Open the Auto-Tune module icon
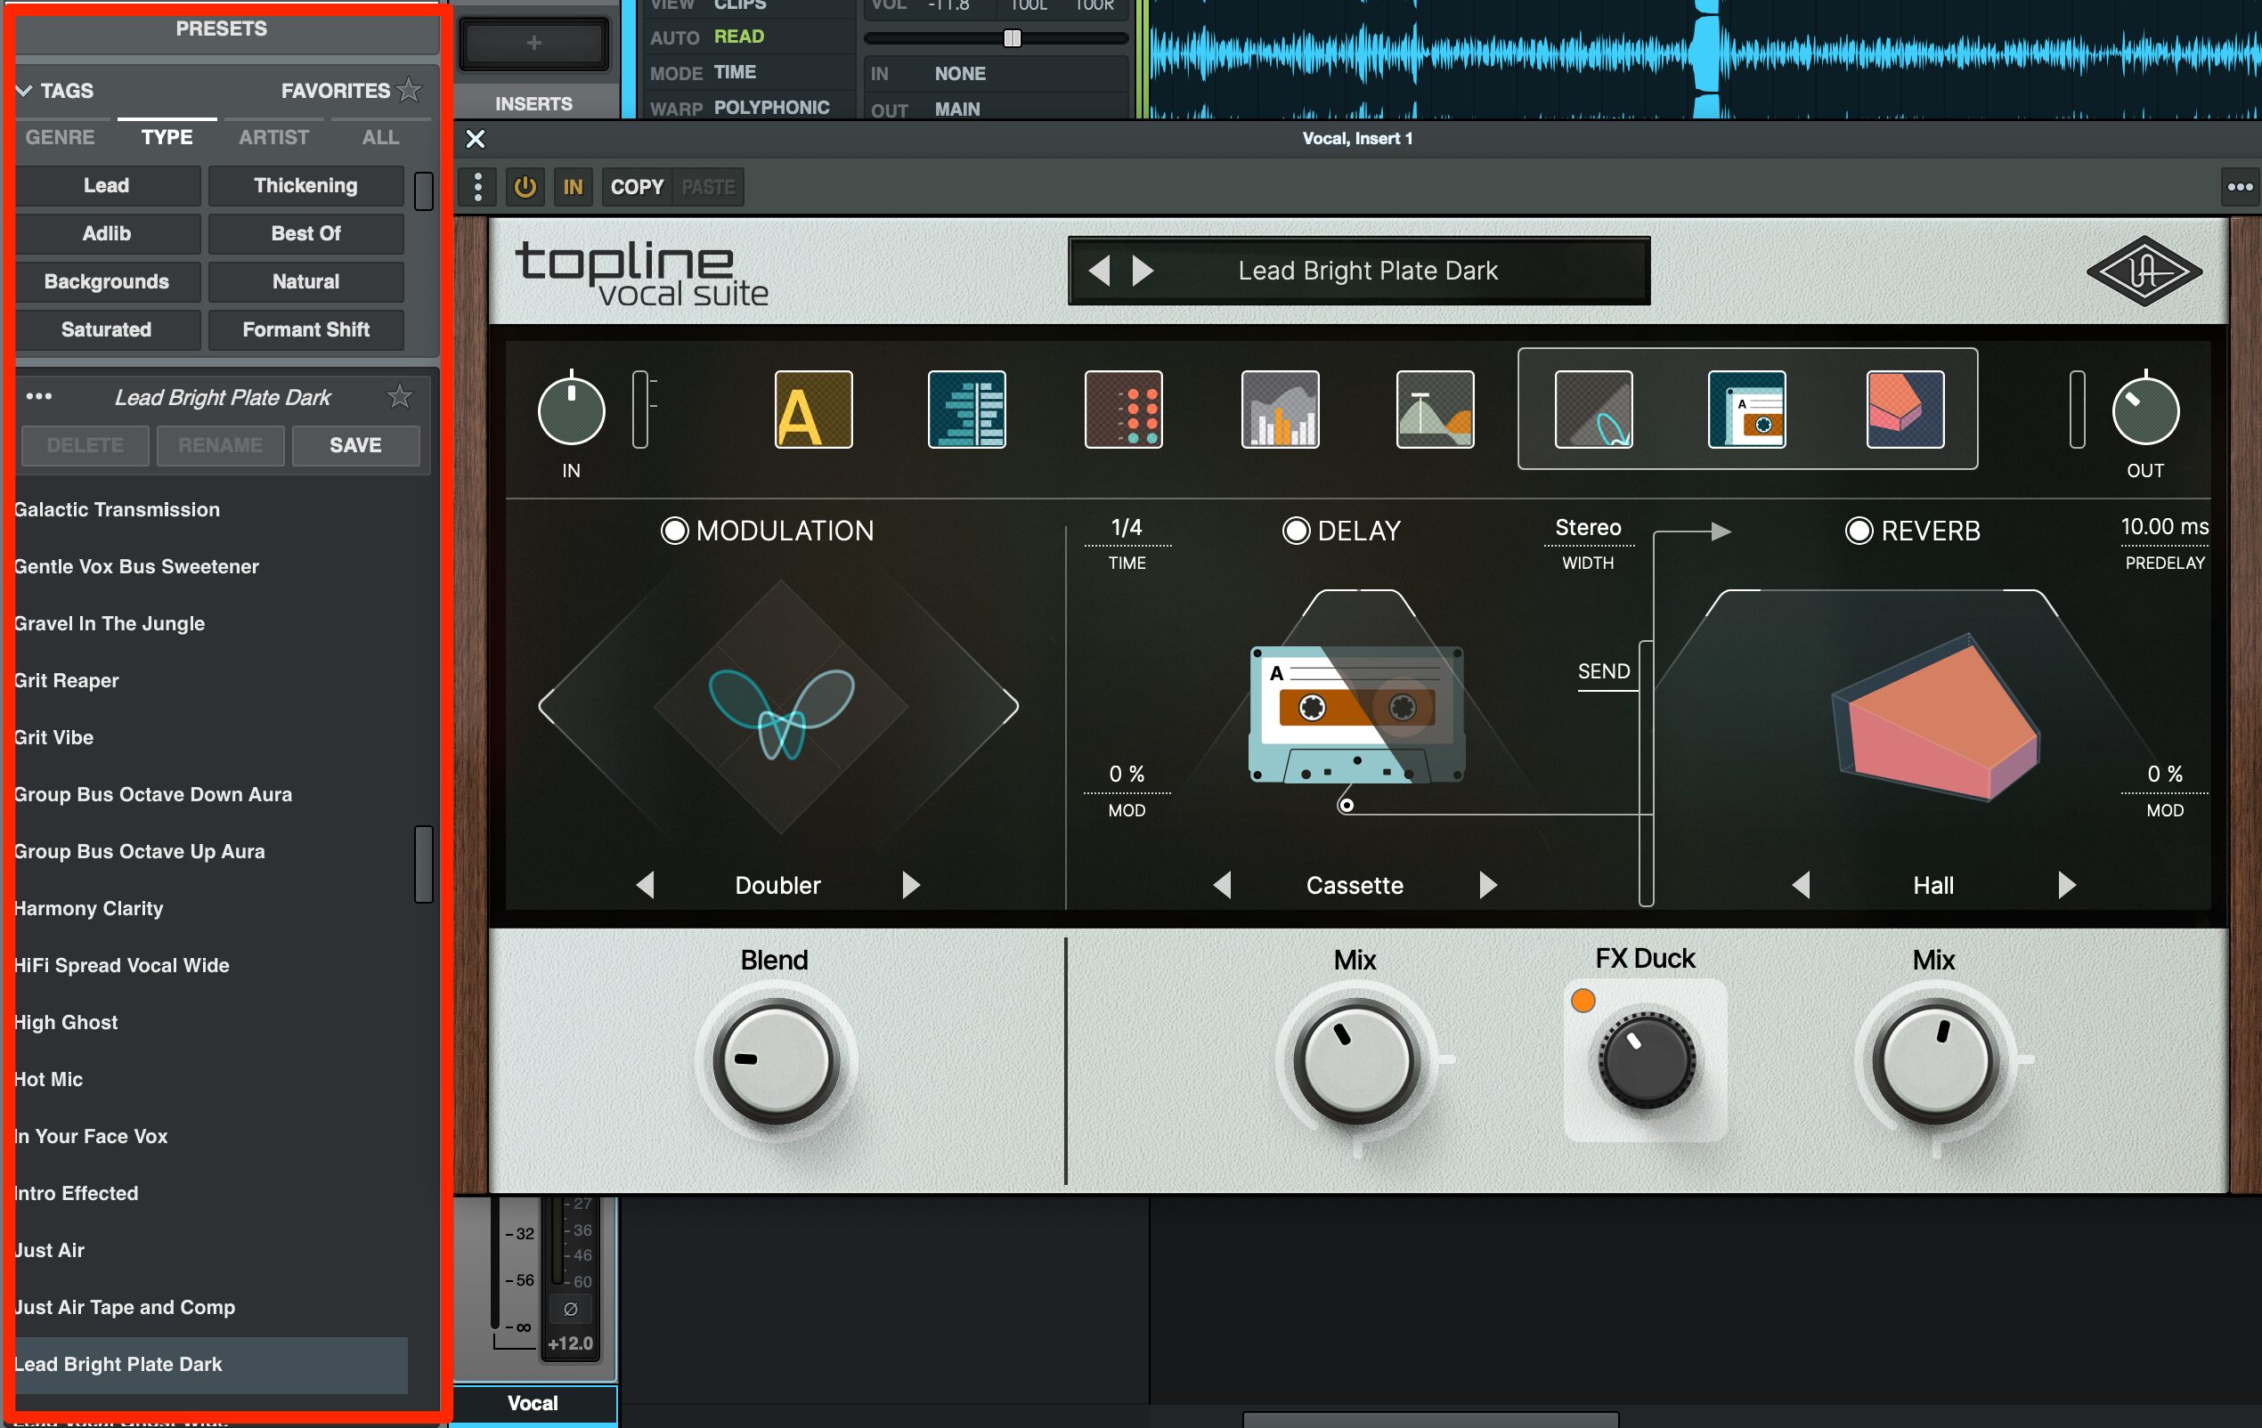The height and width of the screenshot is (1428, 2262). click(812, 410)
